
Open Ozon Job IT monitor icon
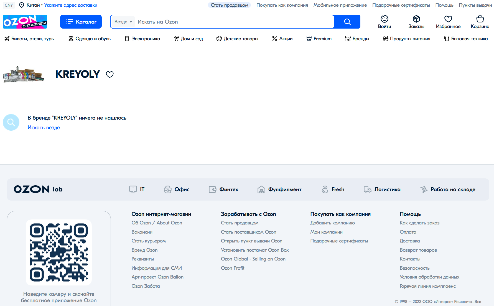(x=133, y=189)
